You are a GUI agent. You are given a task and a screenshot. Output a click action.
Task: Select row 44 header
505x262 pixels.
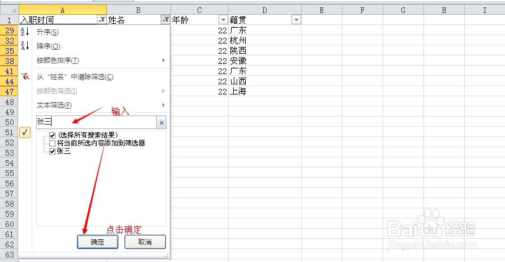click(9, 81)
